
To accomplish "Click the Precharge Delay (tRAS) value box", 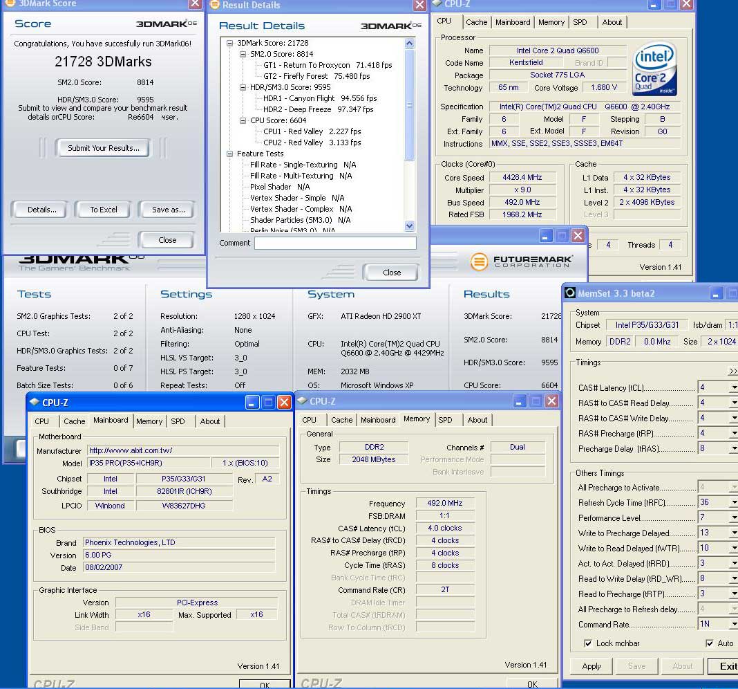I will point(712,448).
